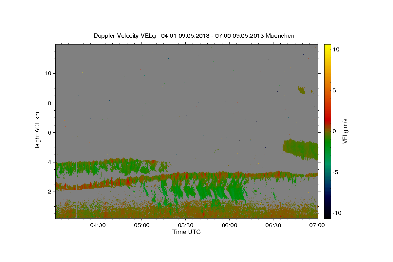Viewport: 393px width, 262px height.
Task: Click the height axis label 8
Action: (49, 103)
